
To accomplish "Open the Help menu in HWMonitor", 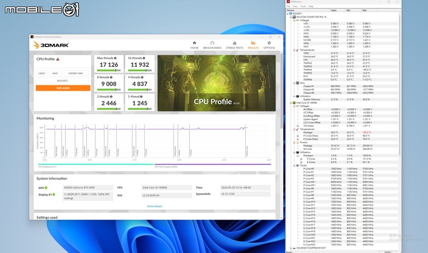I will point(311,6).
